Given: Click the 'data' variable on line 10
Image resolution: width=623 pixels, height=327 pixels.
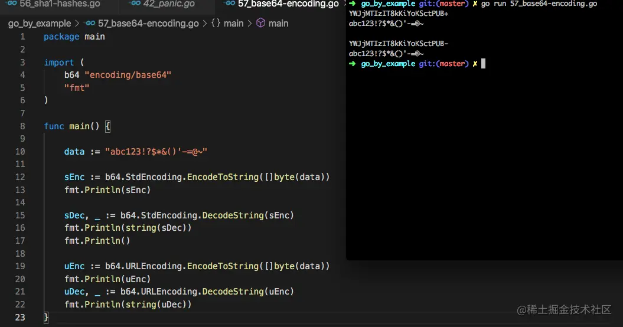Looking at the screenshot, I should (74, 152).
